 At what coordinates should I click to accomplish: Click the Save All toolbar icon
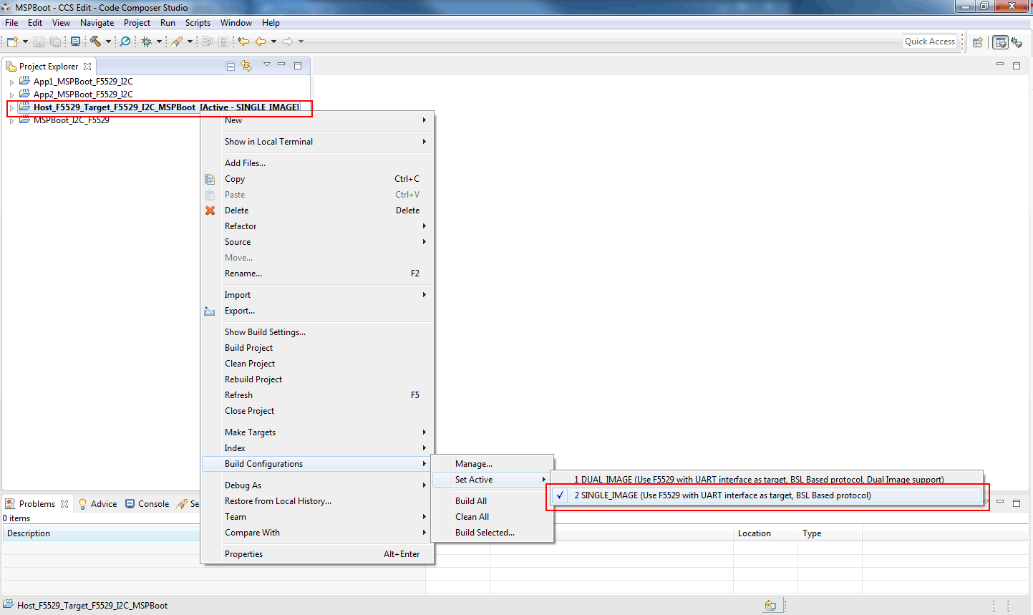[x=55, y=42]
